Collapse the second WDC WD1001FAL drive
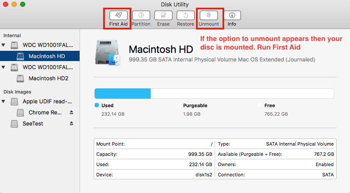350x193 pixels. (x=3, y=67)
